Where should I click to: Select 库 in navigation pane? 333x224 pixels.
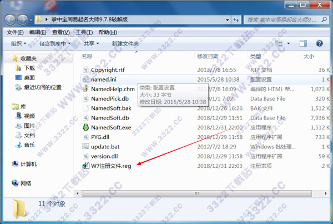(23, 106)
